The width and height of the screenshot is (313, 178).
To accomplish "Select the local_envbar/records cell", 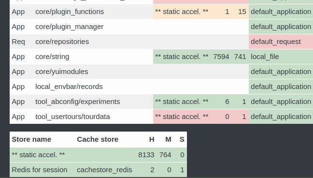I will 69,87.
